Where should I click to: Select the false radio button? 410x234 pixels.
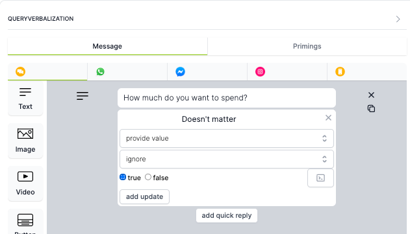coord(148,177)
